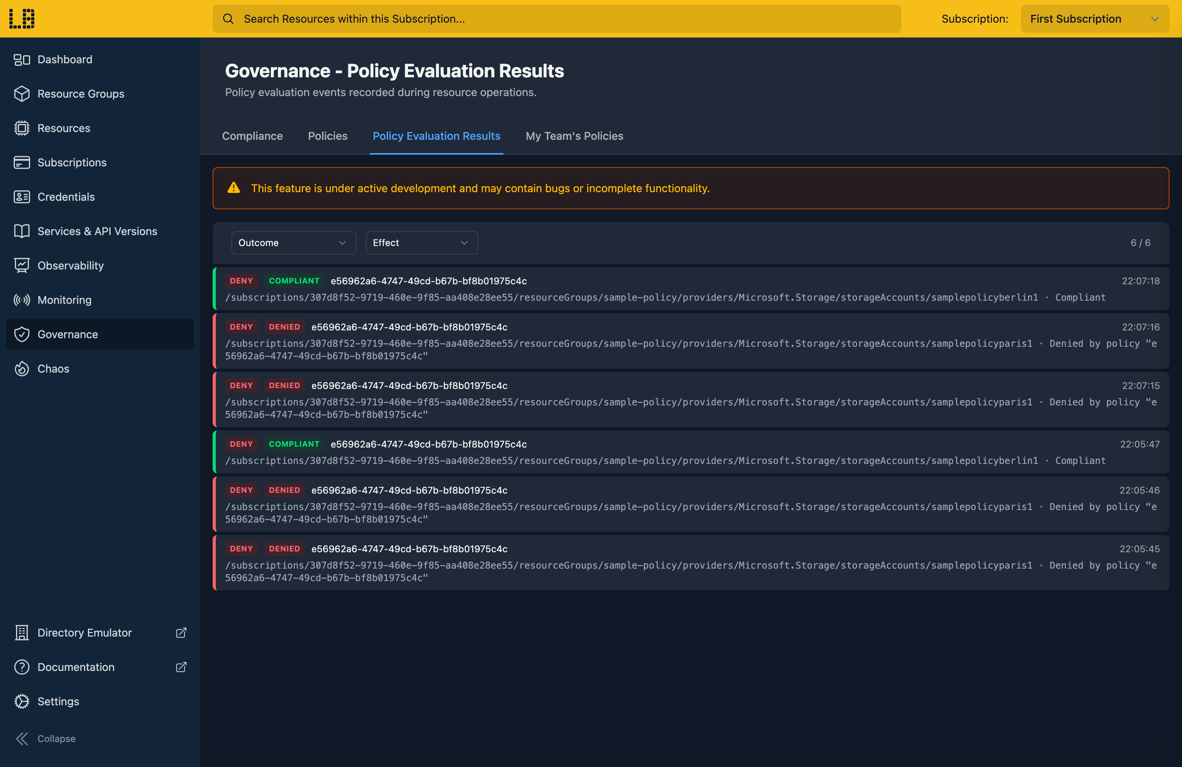The width and height of the screenshot is (1182, 767).
Task: Click policy ID text in the 22:05:45 row
Action: [409, 549]
